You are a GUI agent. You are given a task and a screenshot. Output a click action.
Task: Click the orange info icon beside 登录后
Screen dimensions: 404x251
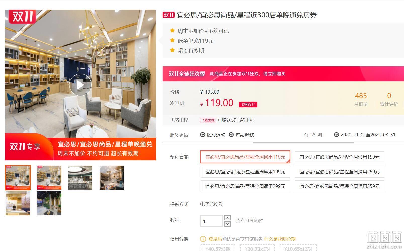coord(203,239)
